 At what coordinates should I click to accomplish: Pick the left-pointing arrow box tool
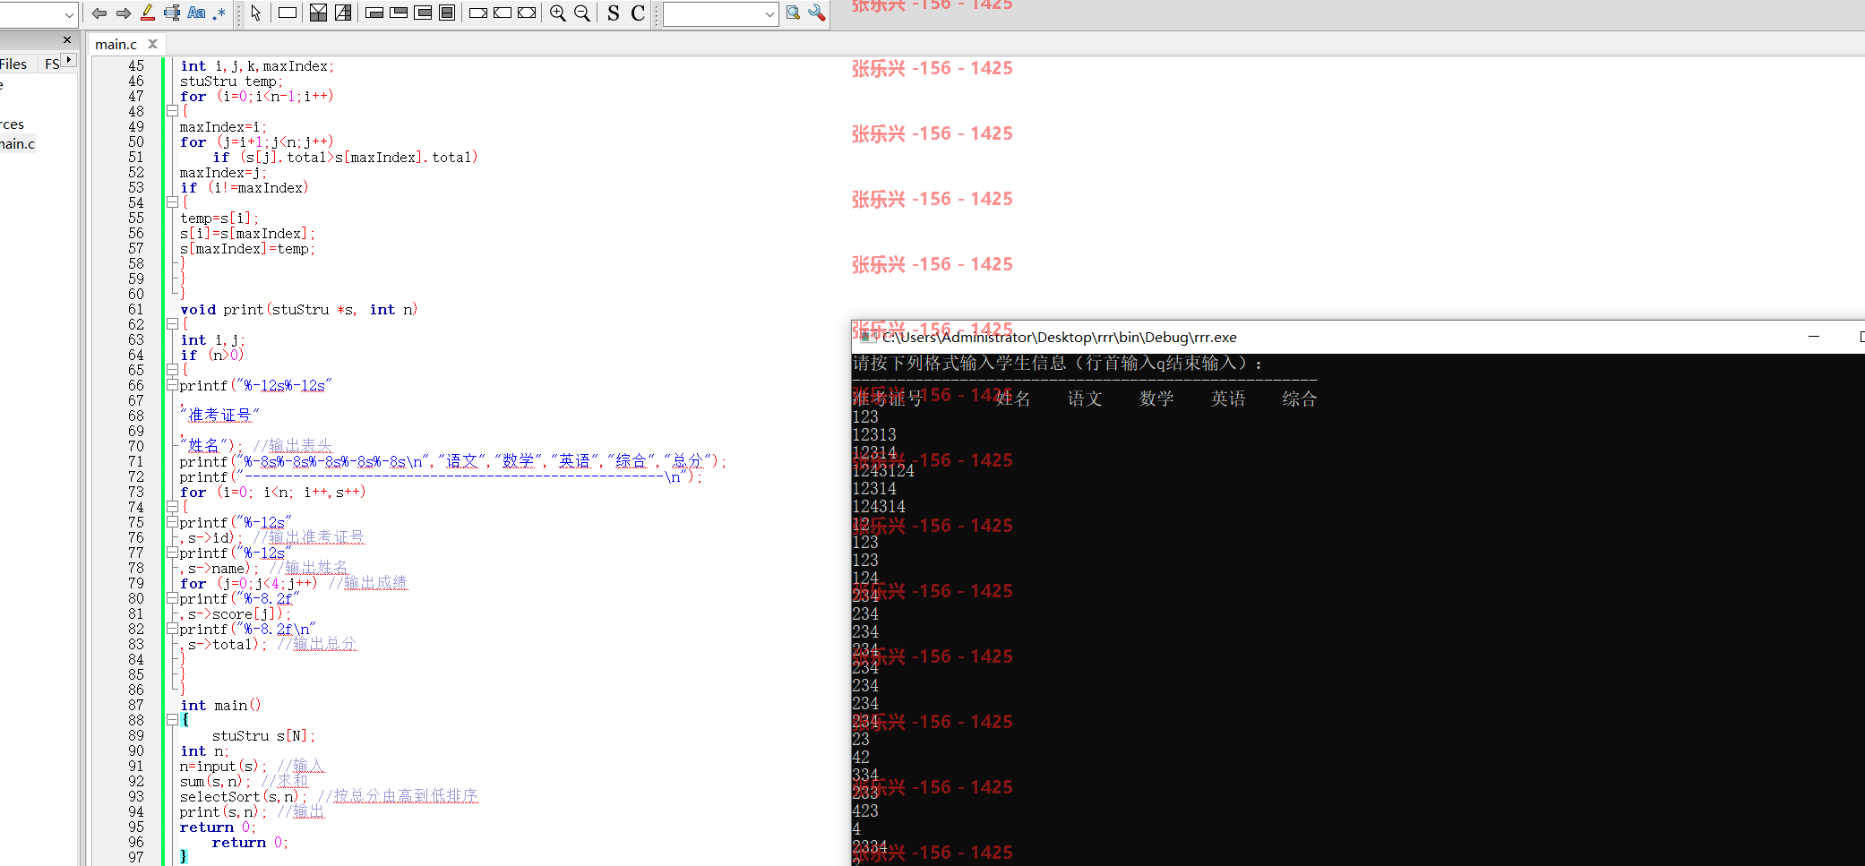click(x=503, y=13)
